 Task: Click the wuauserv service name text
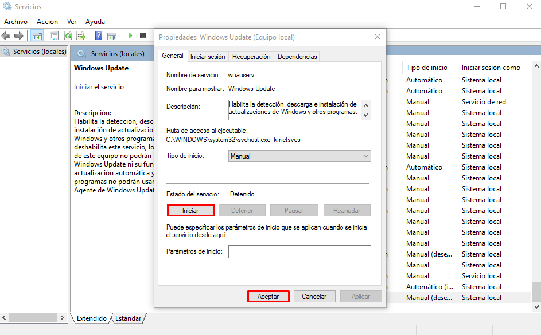pos(241,75)
